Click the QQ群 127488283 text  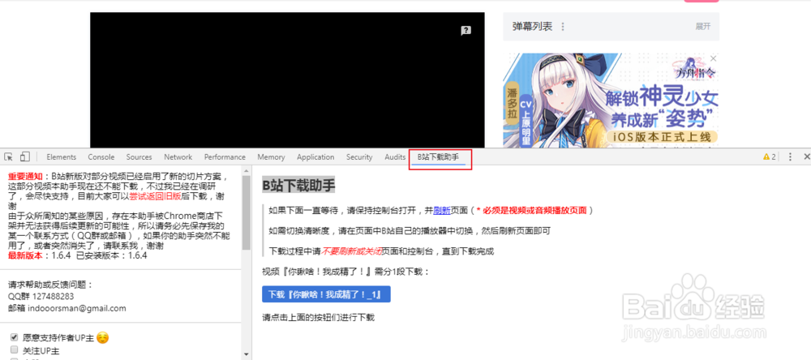pyautogui.click(x=41, y=297)
